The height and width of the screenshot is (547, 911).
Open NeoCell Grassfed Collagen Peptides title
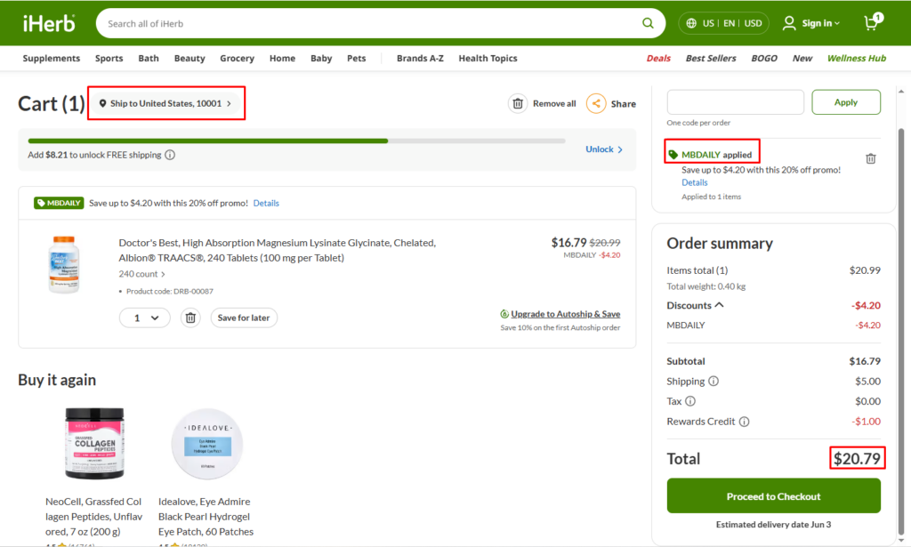pyautogui.click(x=94, y=516)
